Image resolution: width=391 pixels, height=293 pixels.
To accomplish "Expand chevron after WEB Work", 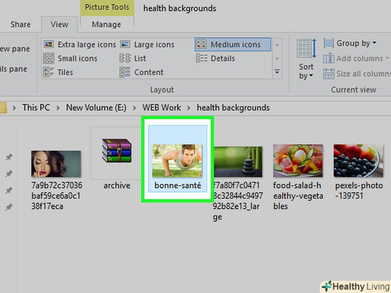I will tap(189, 108).
